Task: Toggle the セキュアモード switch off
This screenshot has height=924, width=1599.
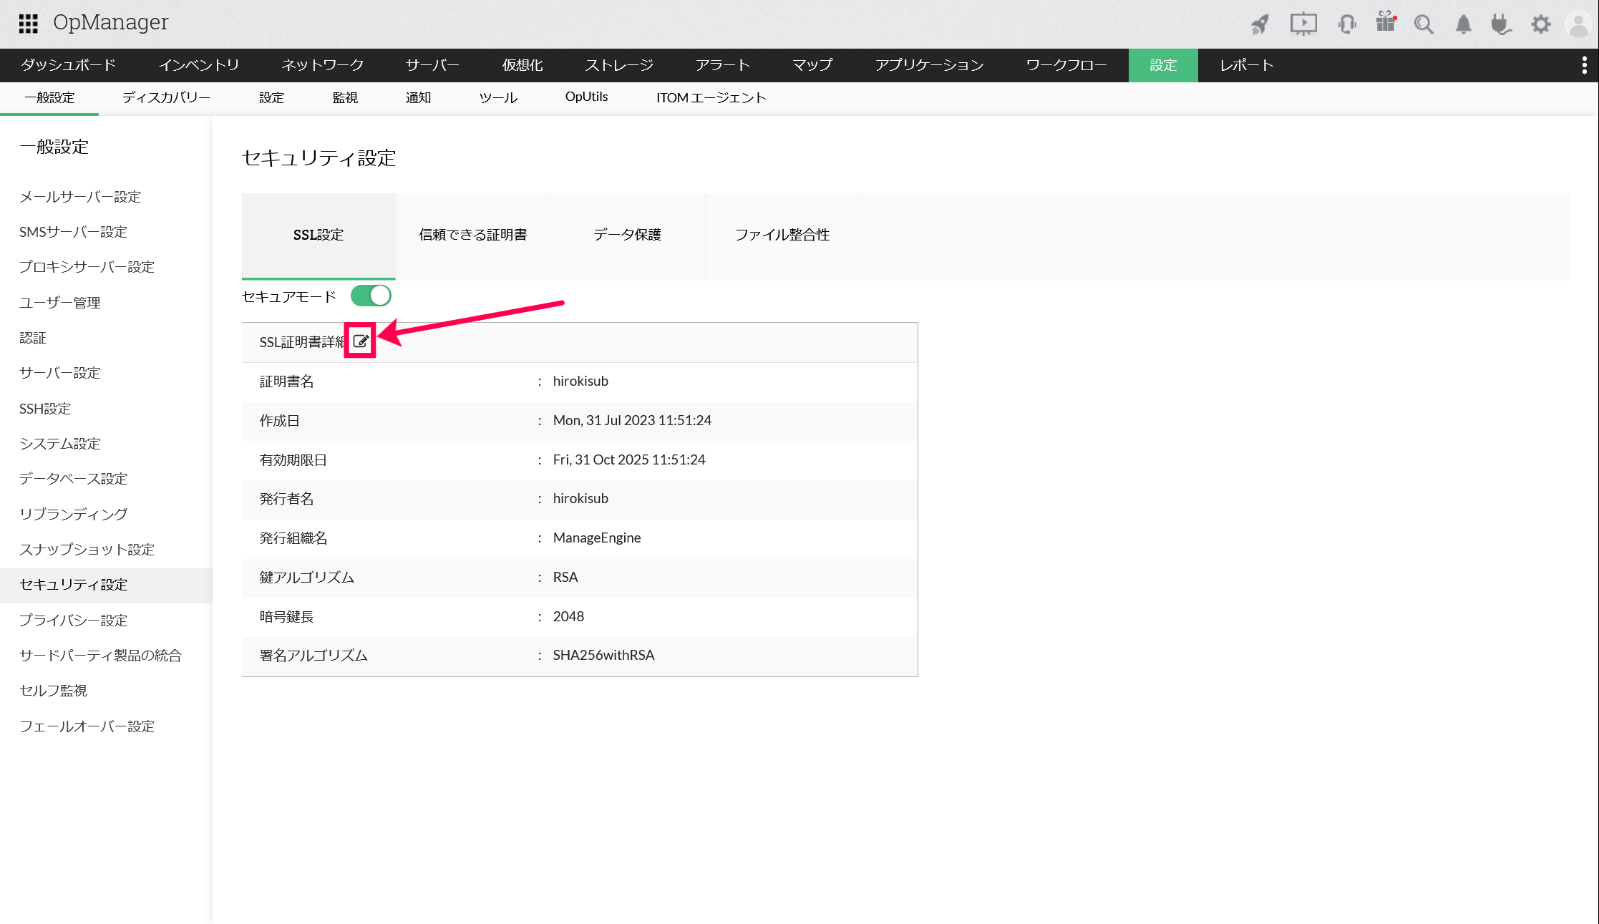Action: tap(371, 296)
